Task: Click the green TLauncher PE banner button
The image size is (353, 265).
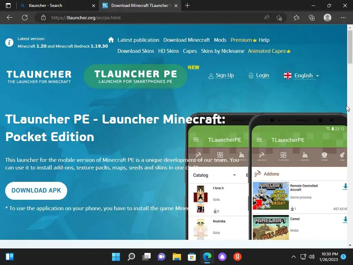Action: (135, 76)
